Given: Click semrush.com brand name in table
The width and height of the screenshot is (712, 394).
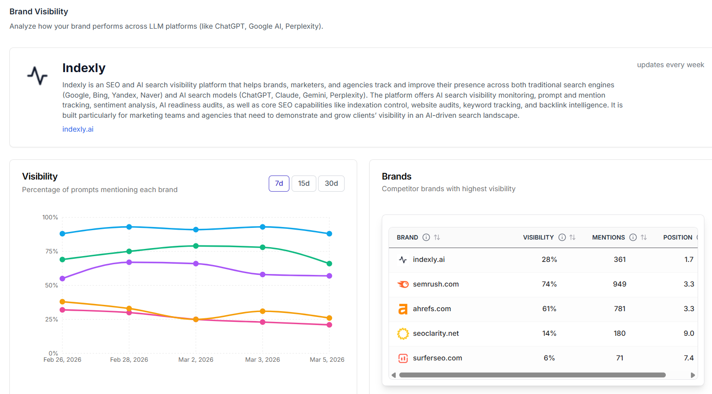Looking at the screenshot, I should pyautogui.click(x=436, y=284).
